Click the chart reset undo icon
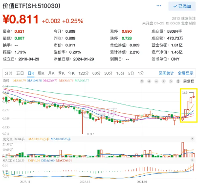198x186 pixels. [142, 81]
